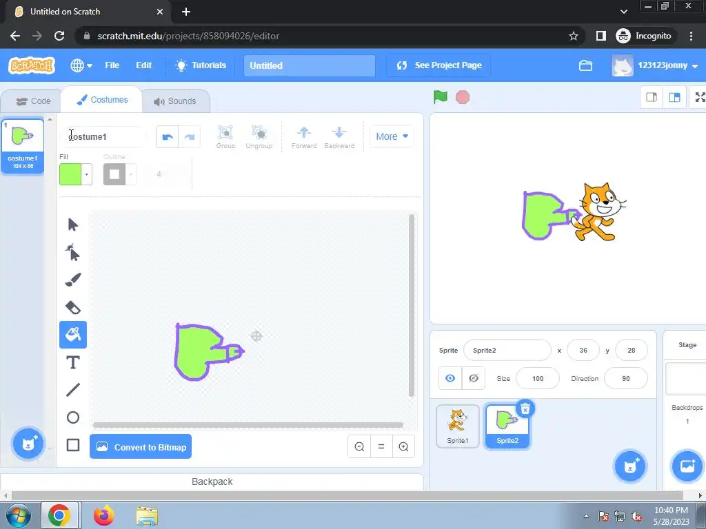Expand the More dropdown
This screenshot has width=706, height=529.
pos(392,136)
